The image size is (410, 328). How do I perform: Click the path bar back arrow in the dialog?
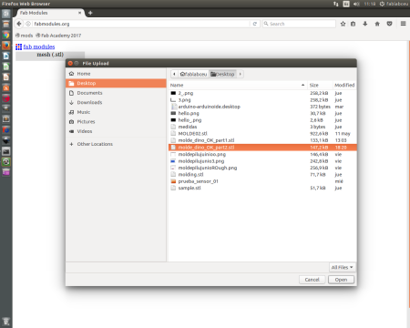click(174, 74)
